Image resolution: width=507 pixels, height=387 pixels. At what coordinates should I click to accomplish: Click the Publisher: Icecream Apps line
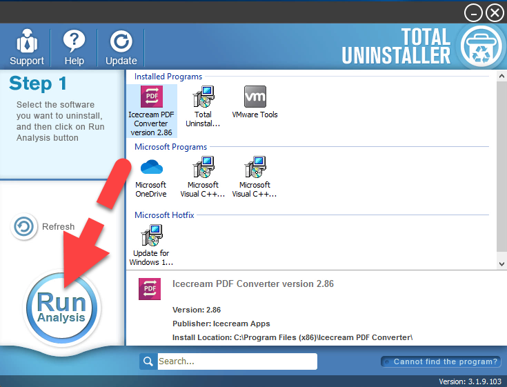[x=221, y=324]
